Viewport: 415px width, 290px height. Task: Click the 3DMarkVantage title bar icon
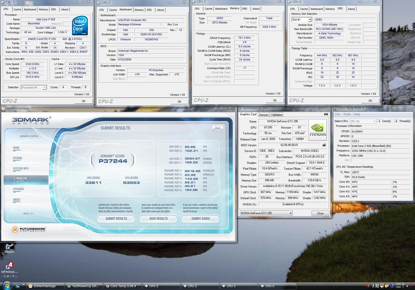[3, 108]
